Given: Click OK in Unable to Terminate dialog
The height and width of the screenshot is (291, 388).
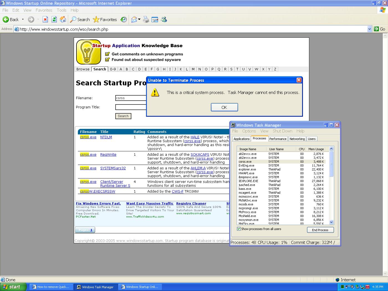Looking at the screenshot, I should [224, 107].
